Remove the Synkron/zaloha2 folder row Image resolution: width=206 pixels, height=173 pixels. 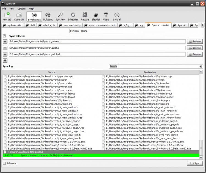(5, 54)
